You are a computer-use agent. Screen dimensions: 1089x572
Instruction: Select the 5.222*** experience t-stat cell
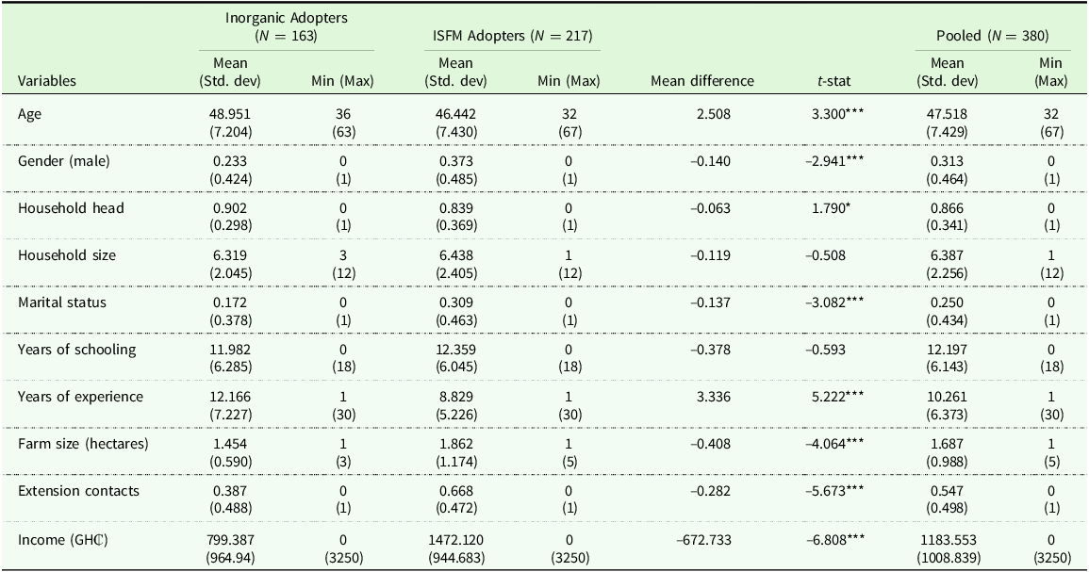tap(838, 397)
